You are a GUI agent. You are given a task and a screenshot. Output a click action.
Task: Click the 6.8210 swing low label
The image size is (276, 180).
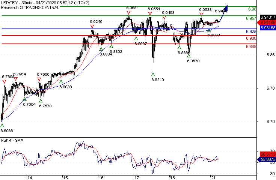tap(158, 80)
